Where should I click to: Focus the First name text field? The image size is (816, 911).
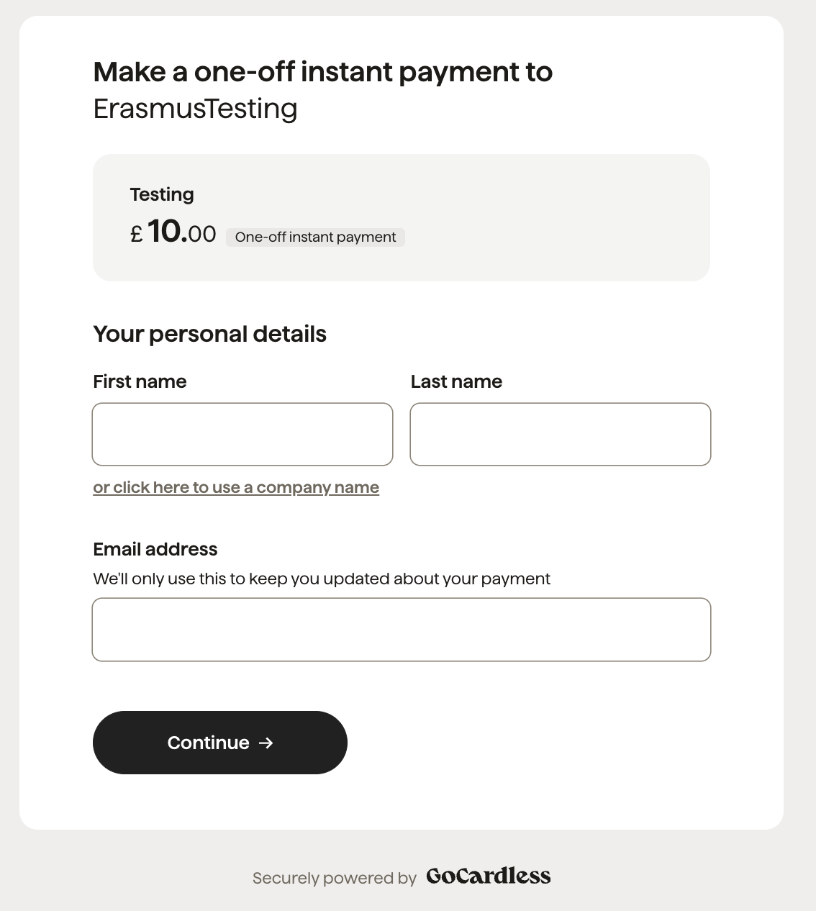(x=242, y=434)
